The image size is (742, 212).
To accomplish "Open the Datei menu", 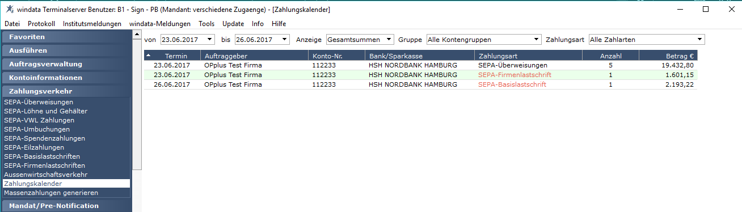I will [x=12, y=24].
